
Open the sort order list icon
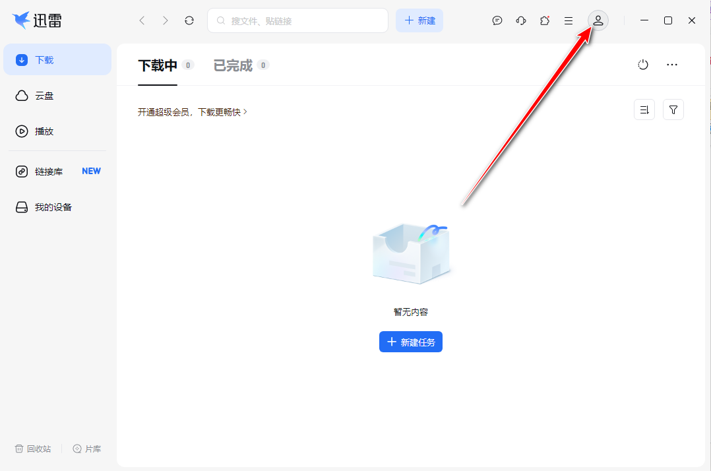(644, 110)
